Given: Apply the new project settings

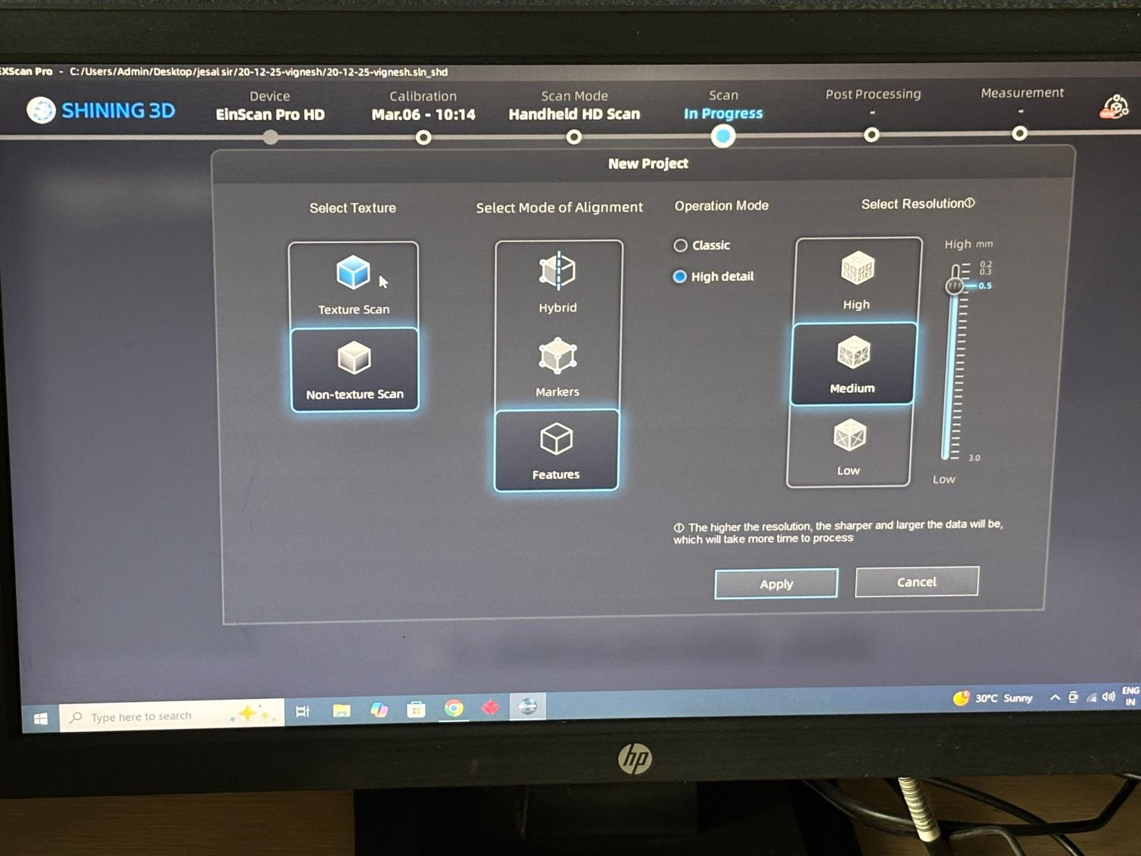Looking at the screenshot, I should [x=776, y=584].
